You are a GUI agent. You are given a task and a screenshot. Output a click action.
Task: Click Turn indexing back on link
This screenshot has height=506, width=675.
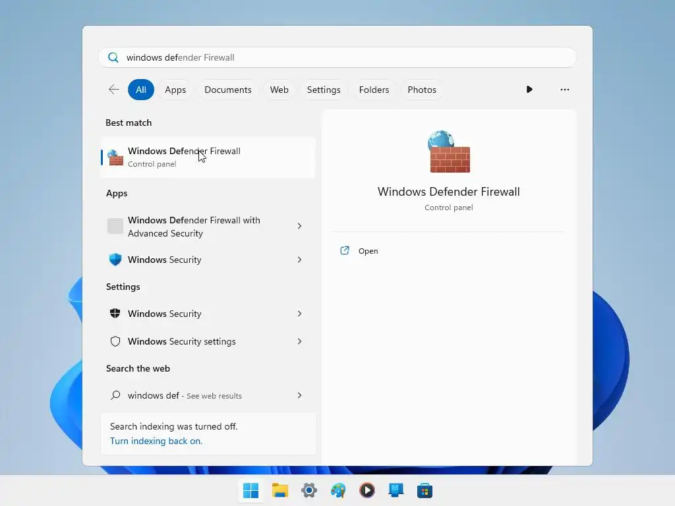156,441
